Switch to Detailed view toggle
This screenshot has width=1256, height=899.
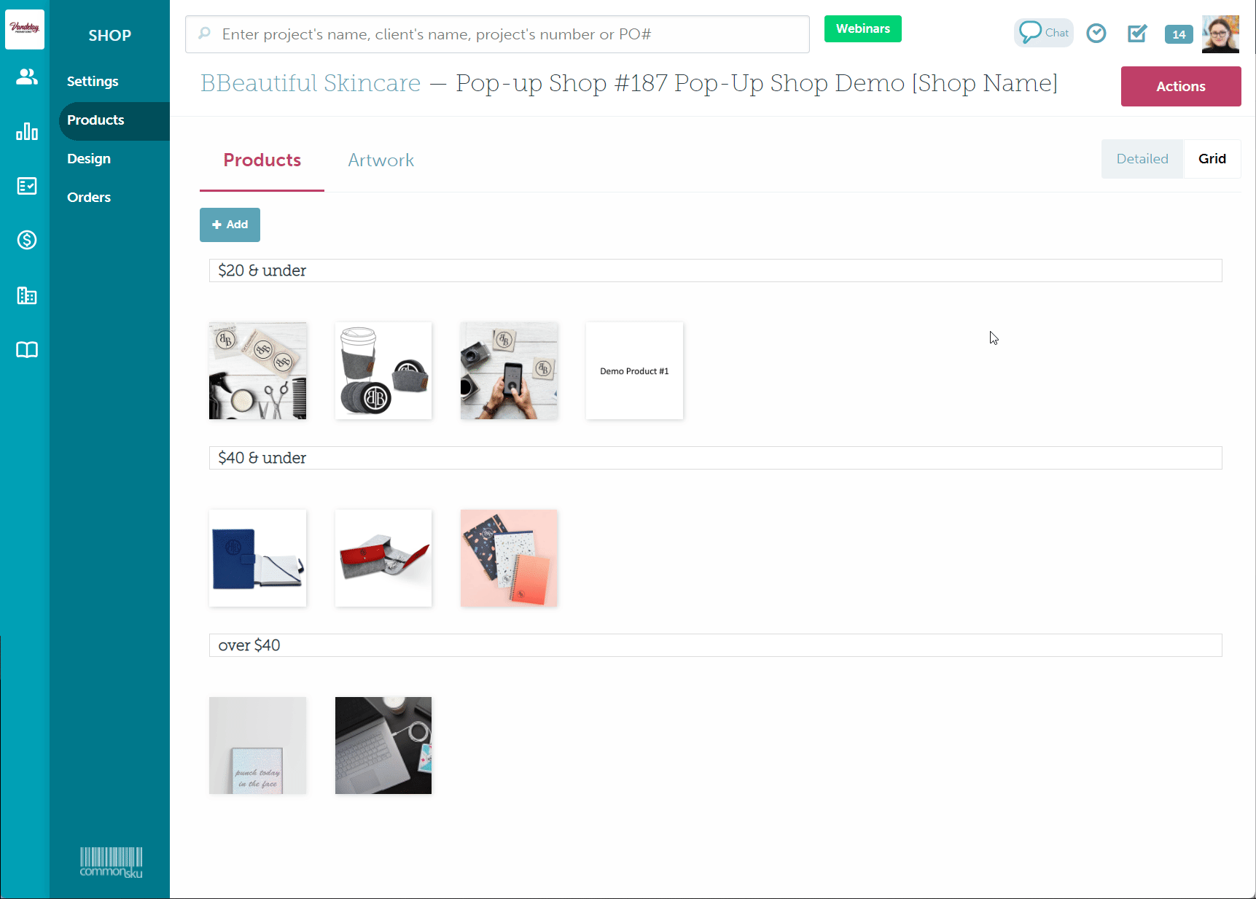click(1142, 159)
